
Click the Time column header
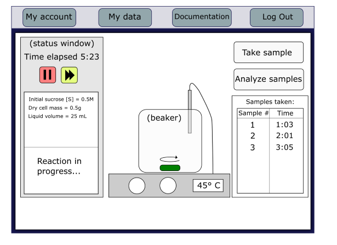pos(285,113)
